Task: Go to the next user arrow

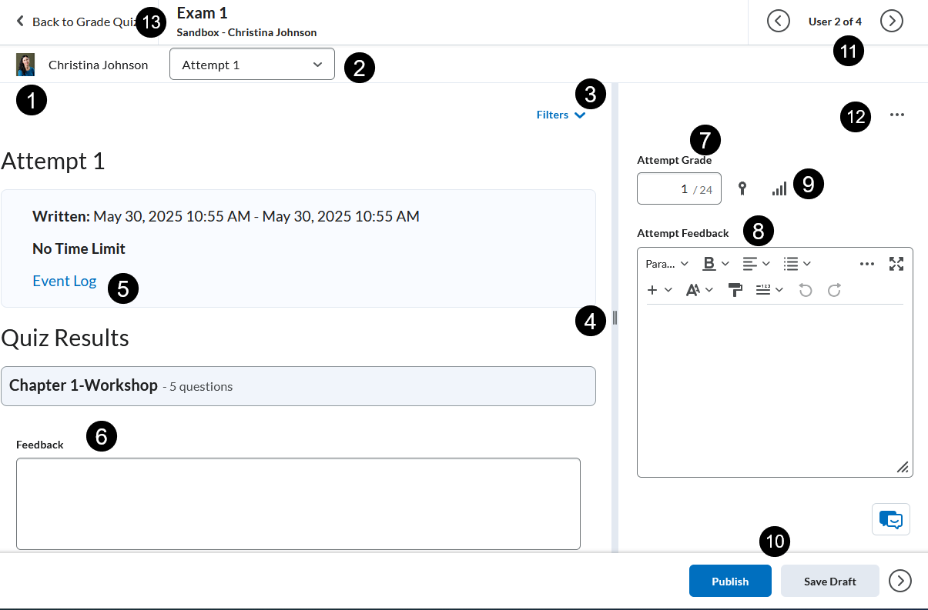Action: 891,22
